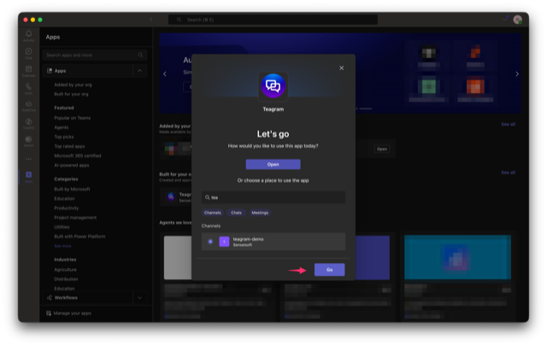Open the Admin icon in sidebar
547x346 pixels.
click(x=28, y=139)
